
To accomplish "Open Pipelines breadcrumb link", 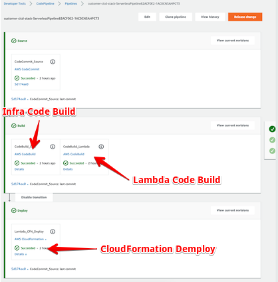I will [71, 3].
